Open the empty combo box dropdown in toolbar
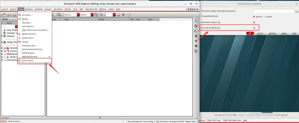The image size is (299, 123). 114,15
